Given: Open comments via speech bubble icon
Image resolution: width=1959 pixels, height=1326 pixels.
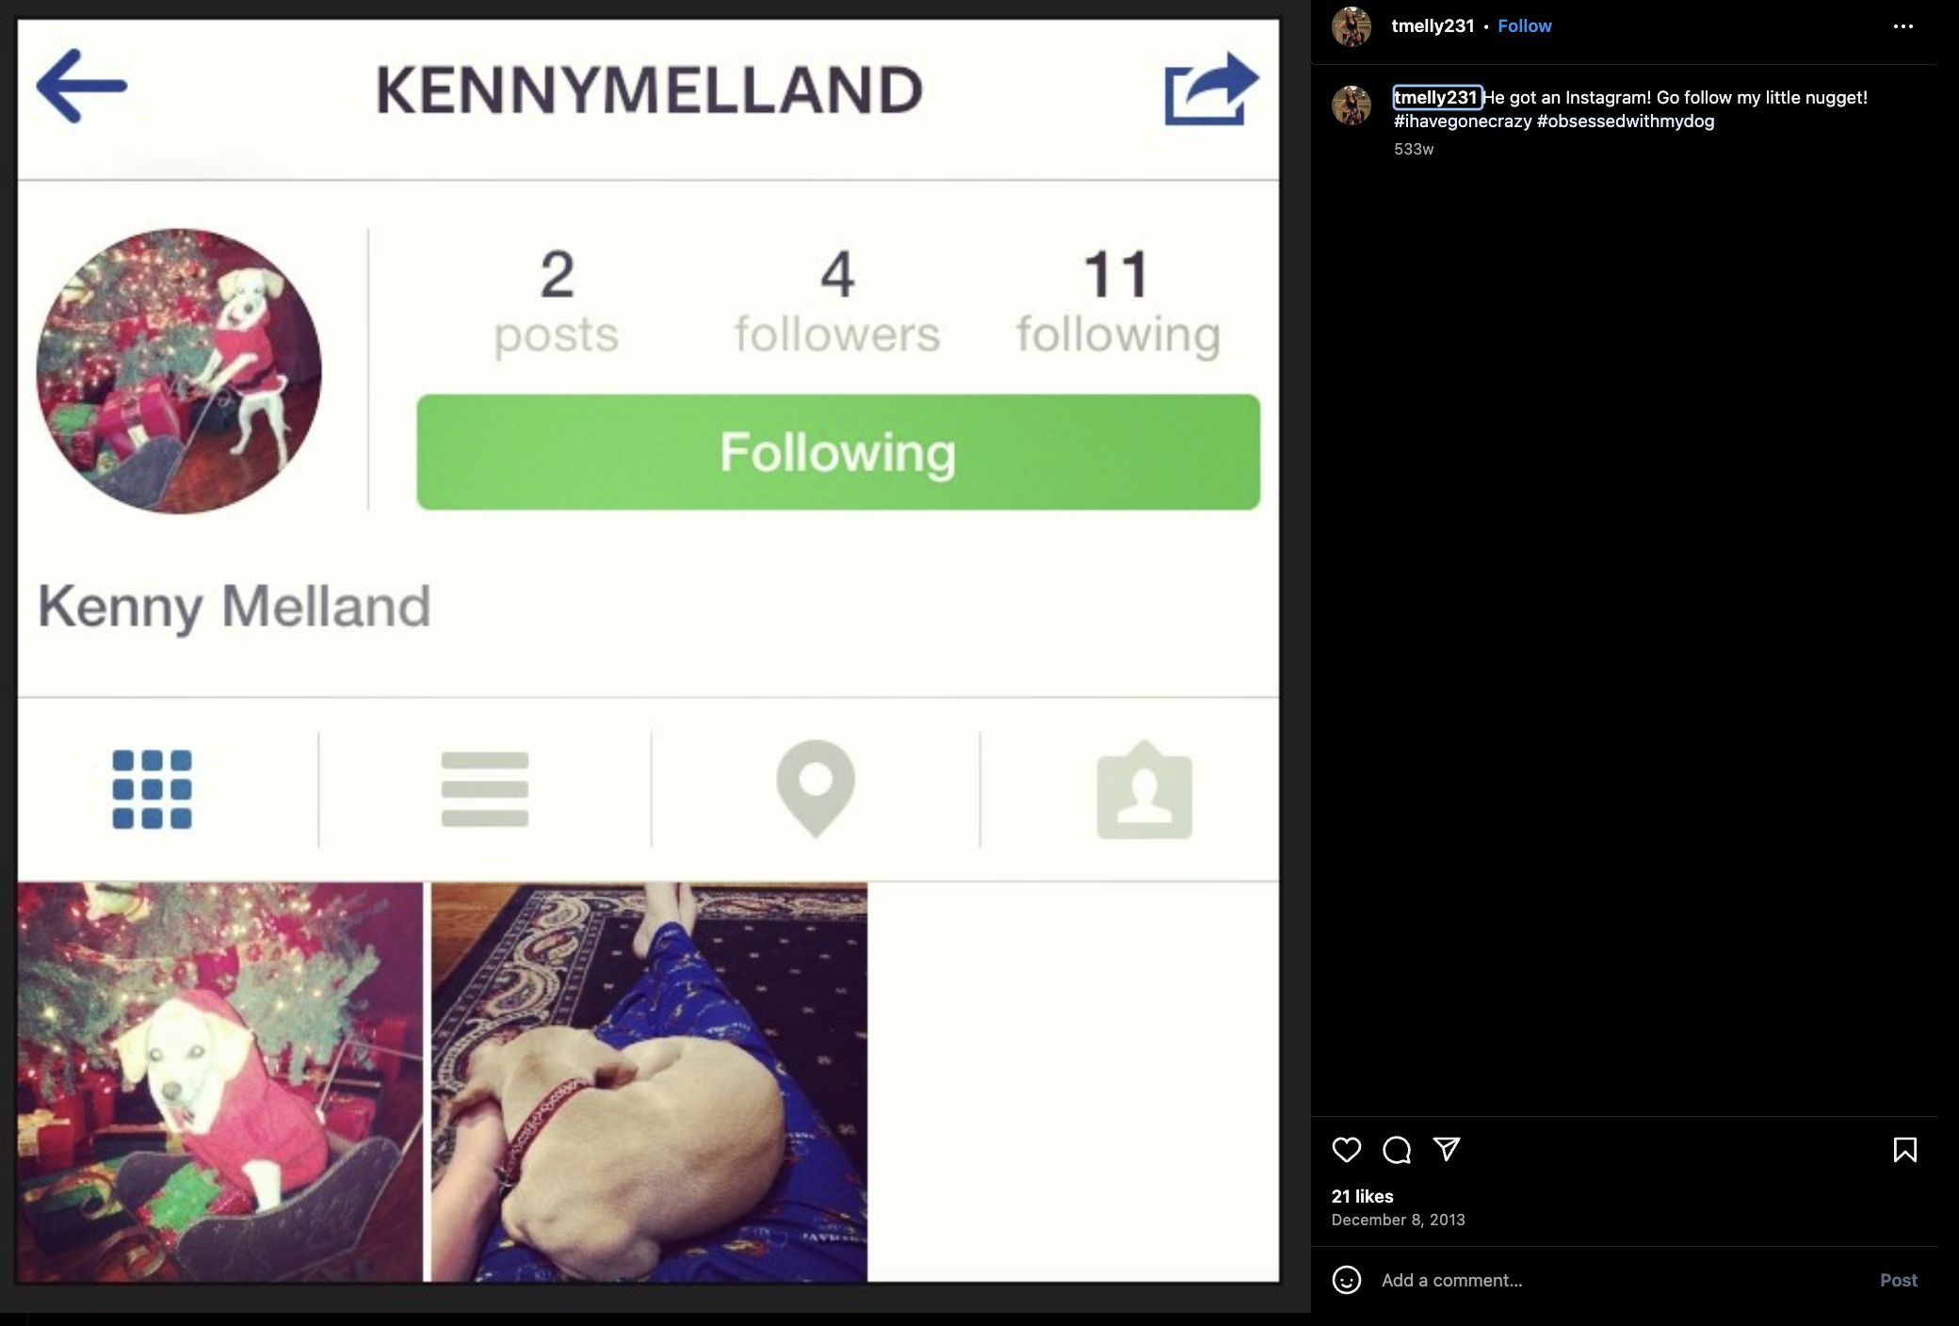Looking at the screenshot, I should tap(1397, 1150).
